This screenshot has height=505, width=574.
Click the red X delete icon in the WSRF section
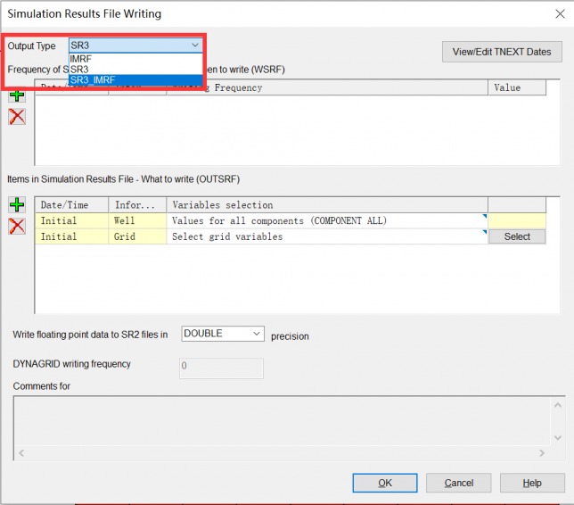[17, 116]
